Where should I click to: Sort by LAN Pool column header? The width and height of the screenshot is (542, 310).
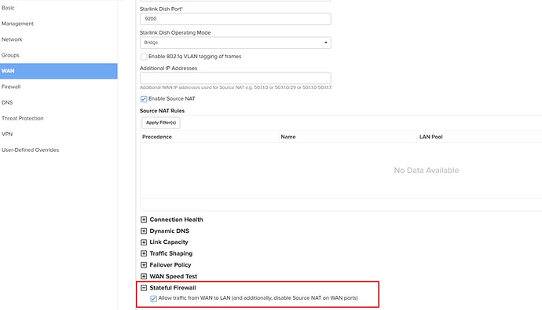pos(430,137)
